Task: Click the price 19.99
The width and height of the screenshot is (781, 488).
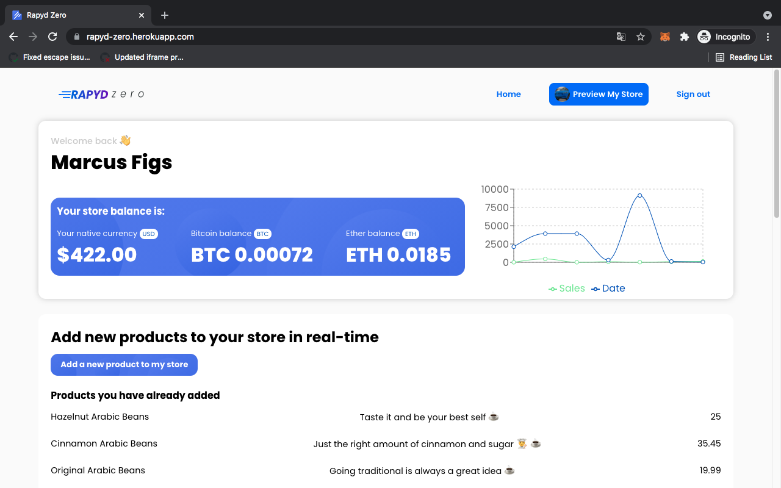Action: pos(710,470)
